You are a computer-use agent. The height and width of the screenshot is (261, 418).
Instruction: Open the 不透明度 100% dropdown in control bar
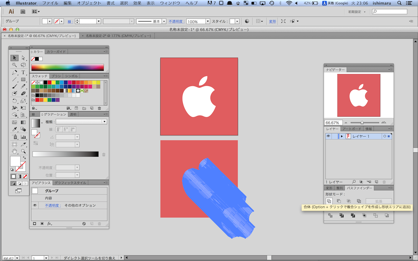coord(208,21)
